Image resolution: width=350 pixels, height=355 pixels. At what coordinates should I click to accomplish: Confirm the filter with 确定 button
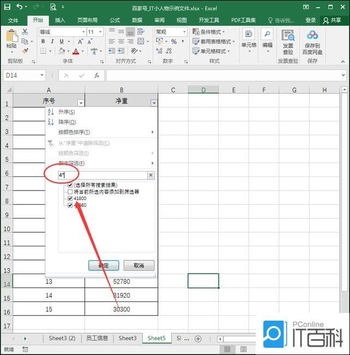pos(104,265)
